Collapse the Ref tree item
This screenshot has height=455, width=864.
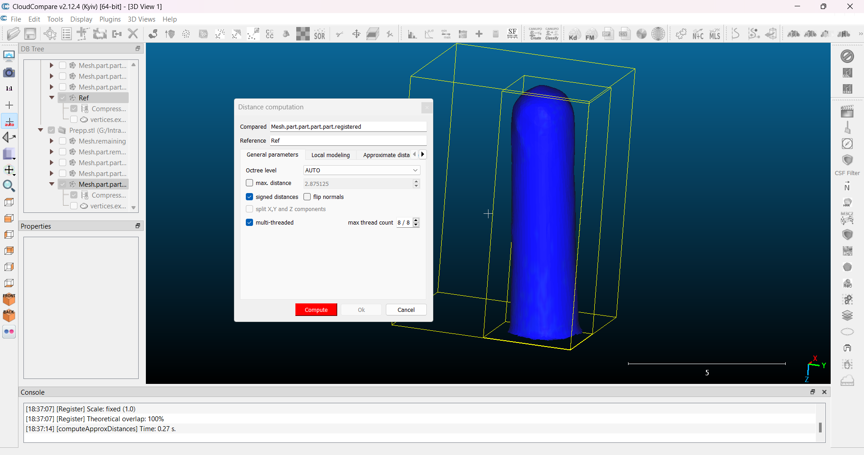point(52,98)
